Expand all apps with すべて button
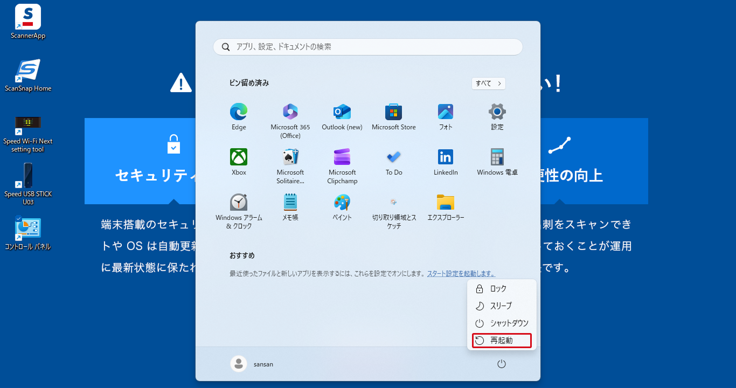The height and width of the screenshot is (388, 736). 489,84
